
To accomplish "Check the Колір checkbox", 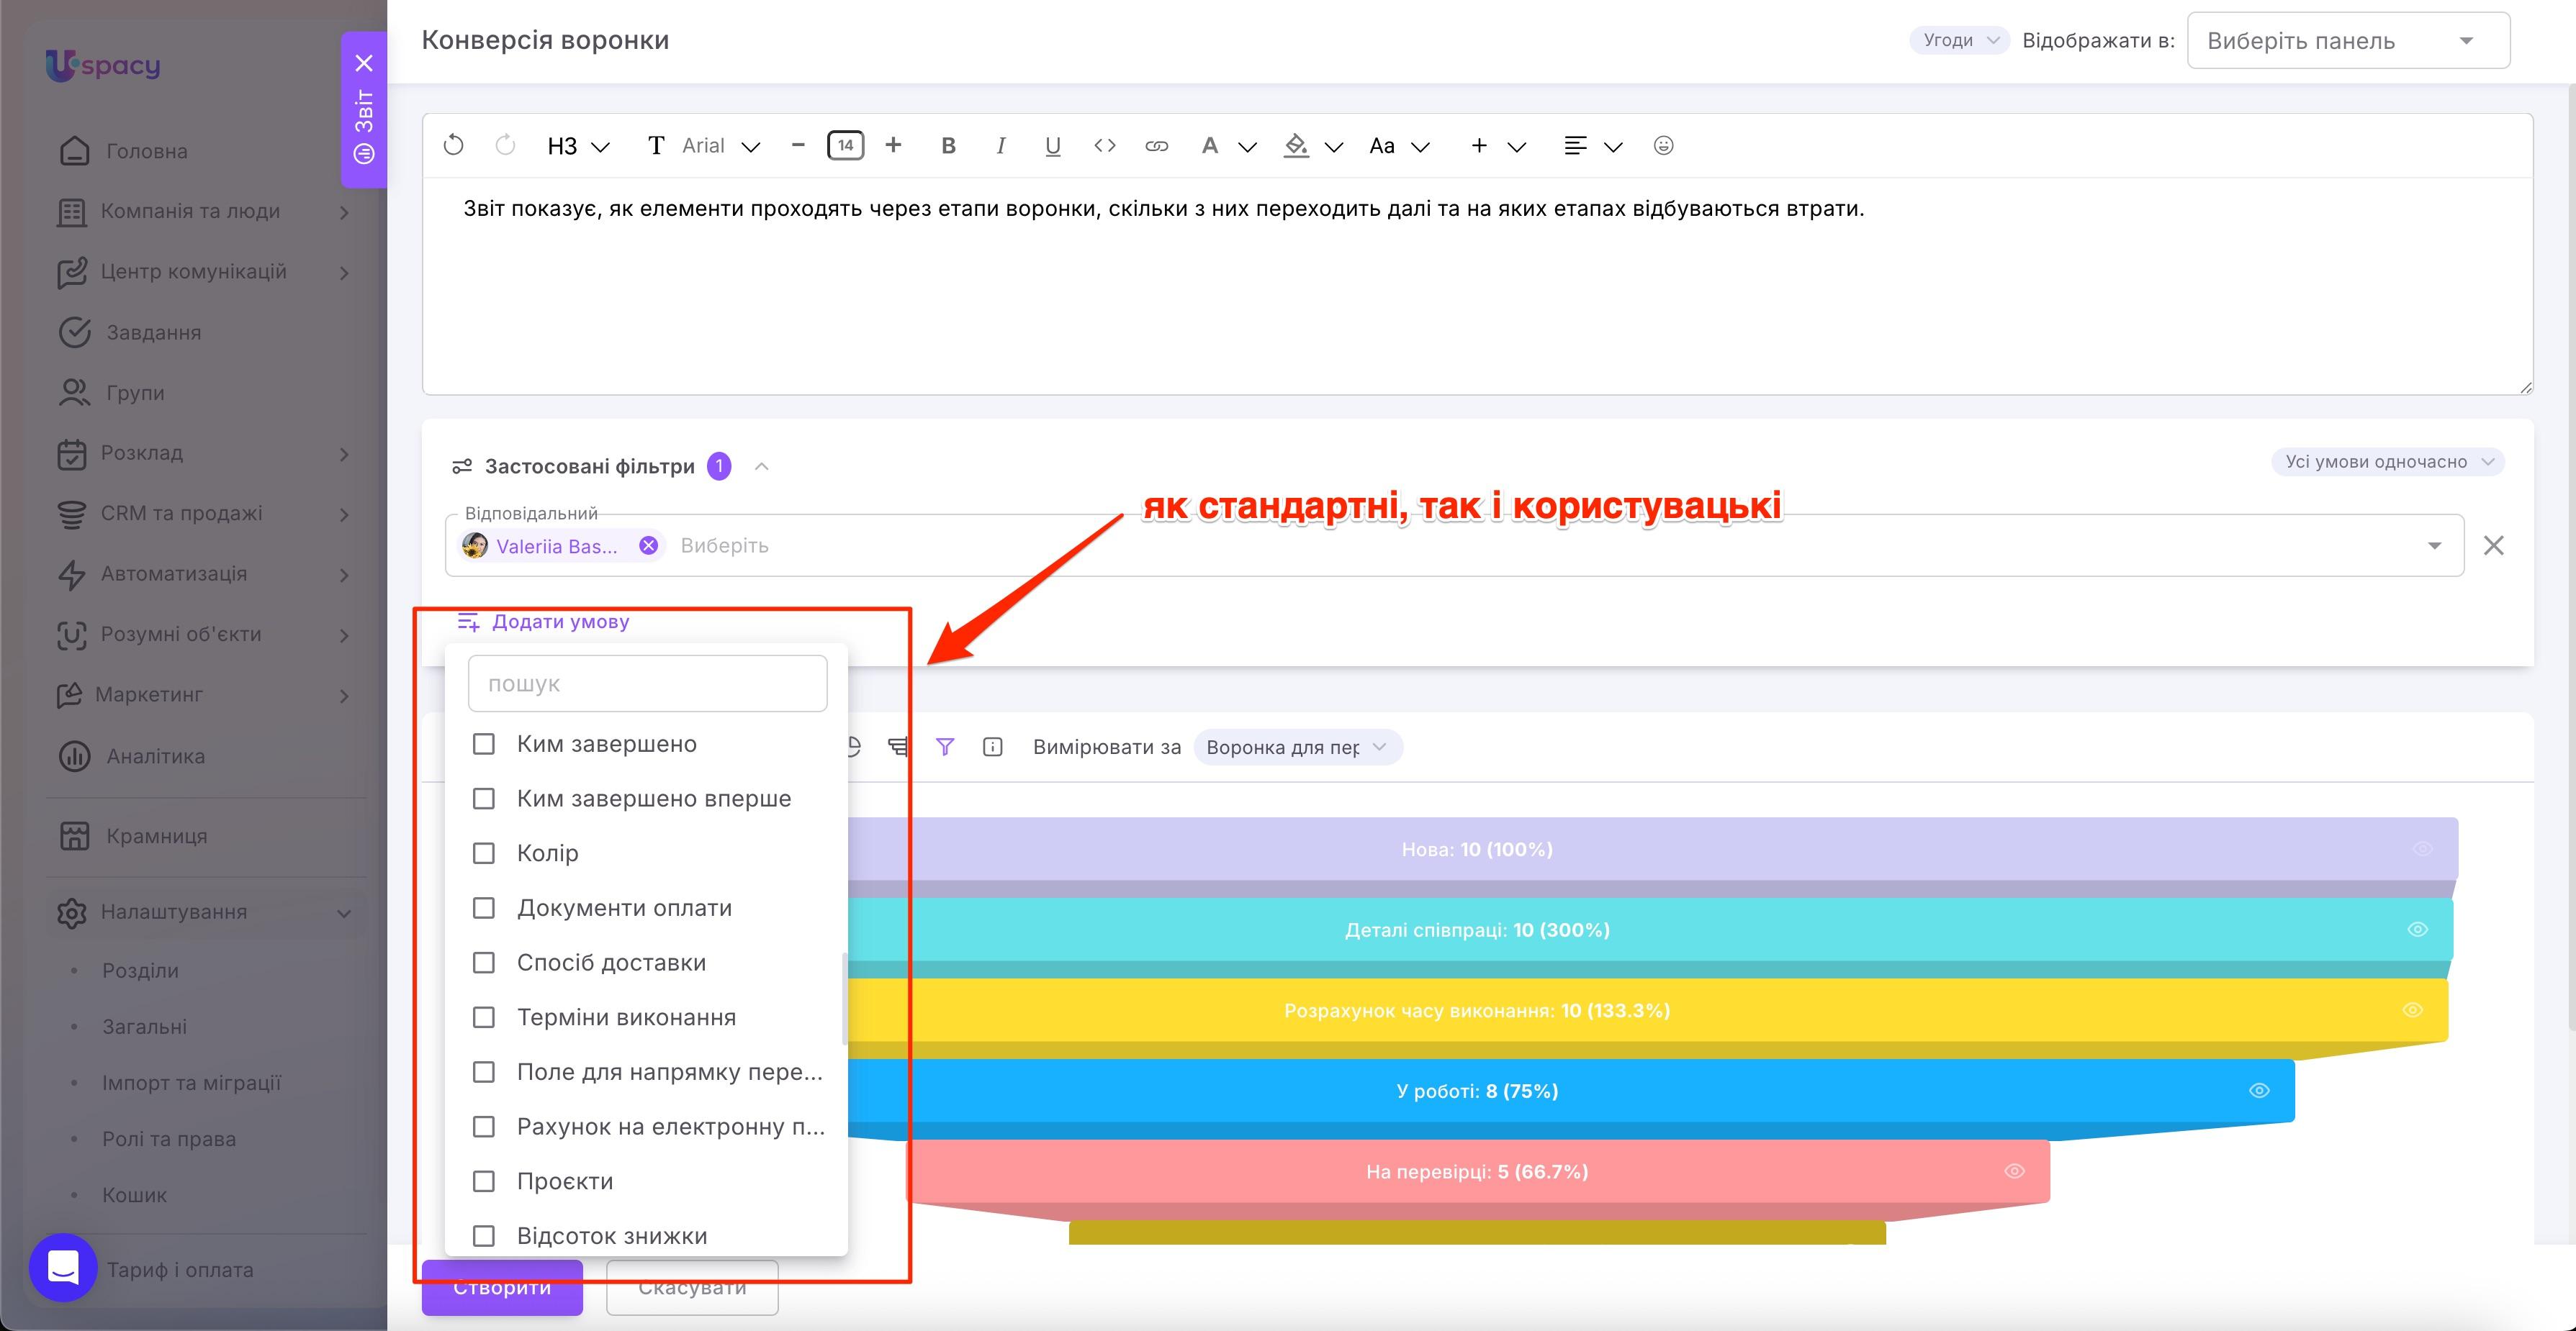I will coord(483,853).
